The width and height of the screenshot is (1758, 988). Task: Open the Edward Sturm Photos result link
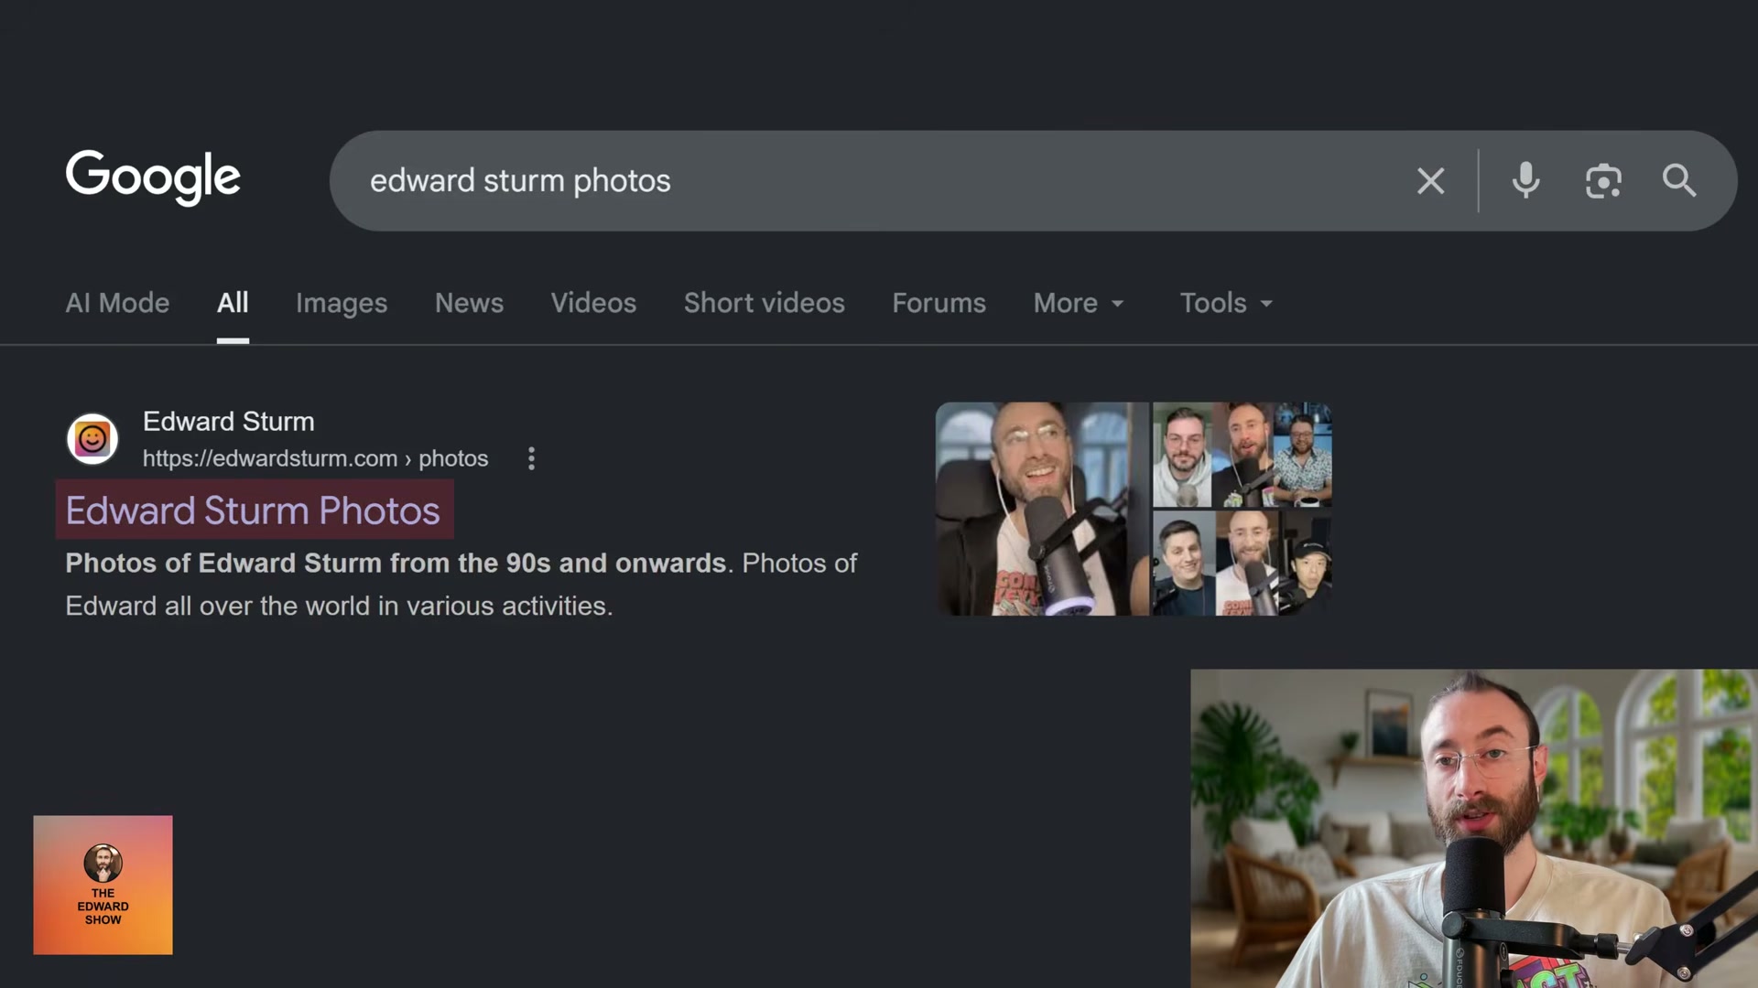pos(254,510)
